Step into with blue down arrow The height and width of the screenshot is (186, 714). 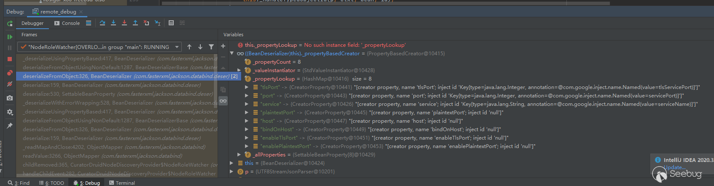tap(113, 23)
